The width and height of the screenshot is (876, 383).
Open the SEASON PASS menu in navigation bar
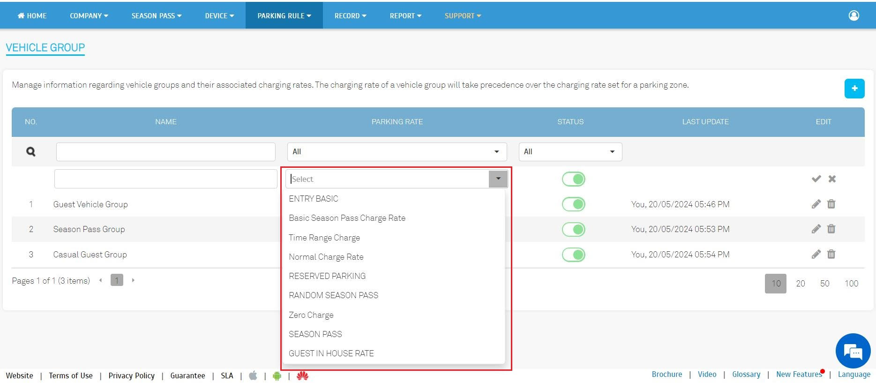pyautogui.click(x=156, y=15)
